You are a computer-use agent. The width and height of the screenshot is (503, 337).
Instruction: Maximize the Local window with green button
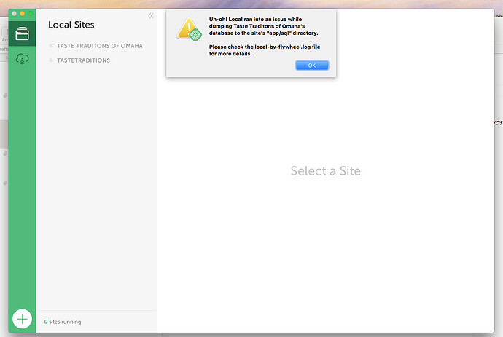(x=30, y=13)
